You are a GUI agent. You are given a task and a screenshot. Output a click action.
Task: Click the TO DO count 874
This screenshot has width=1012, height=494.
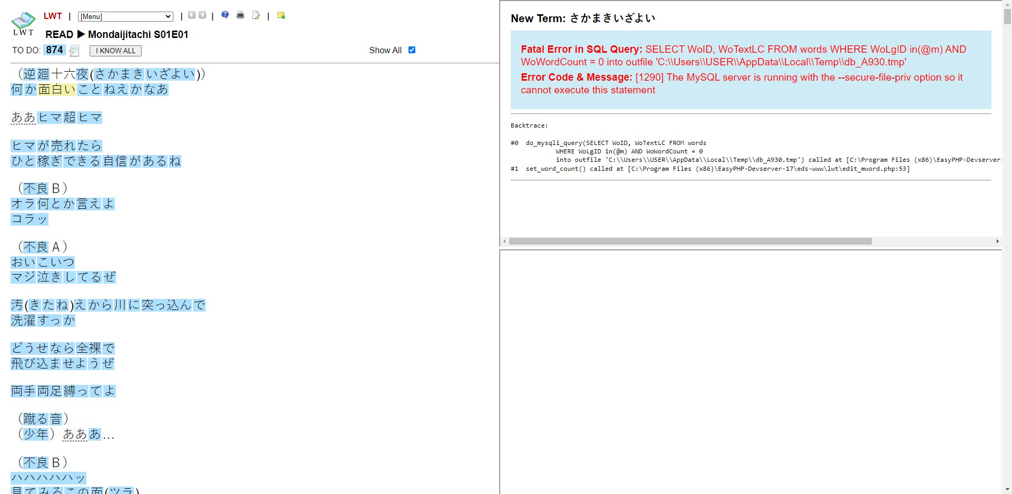click(x=54, y=50)
